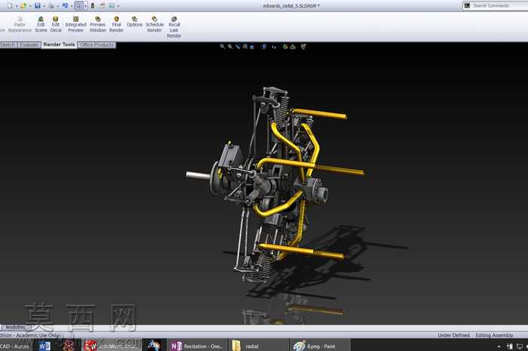The height and width of the screenshot is (351, 528).
Task: Switch to the Office Products tab
Action: pyautogui.click(x=97, y=45)
